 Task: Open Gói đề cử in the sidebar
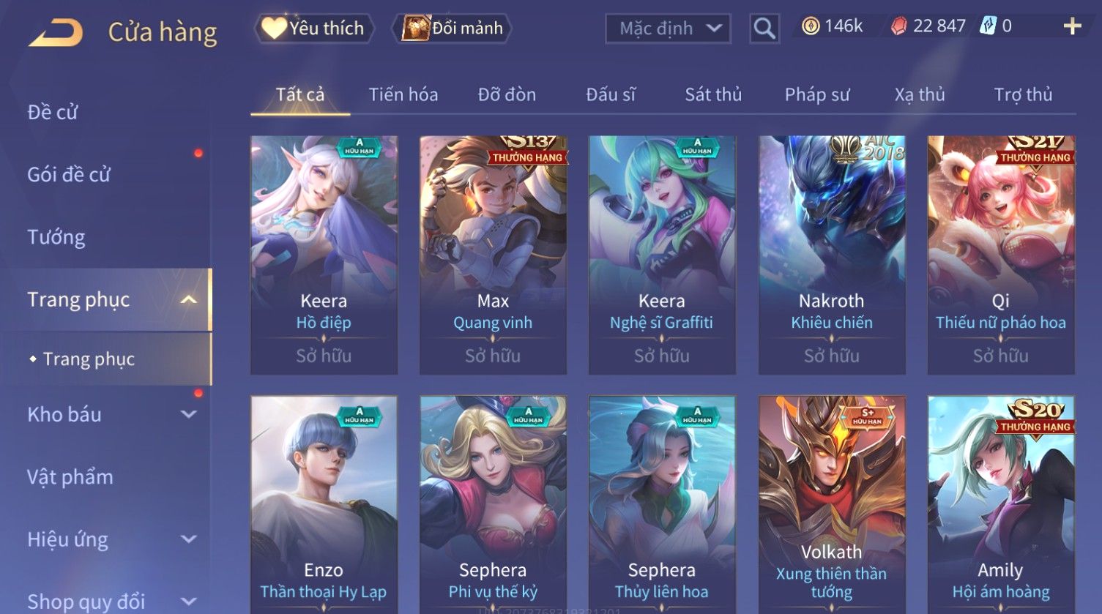(x=69, y=174)
